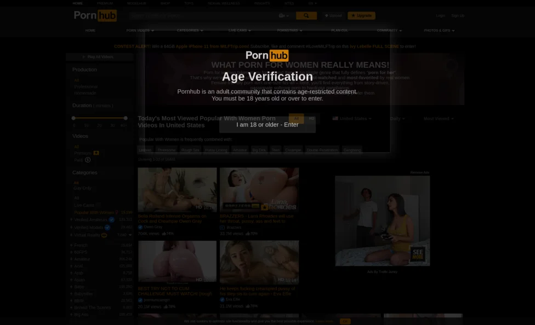Expand the CATEGORIES navigation dropdown
The image size is (535, 325).
point(190,31)
